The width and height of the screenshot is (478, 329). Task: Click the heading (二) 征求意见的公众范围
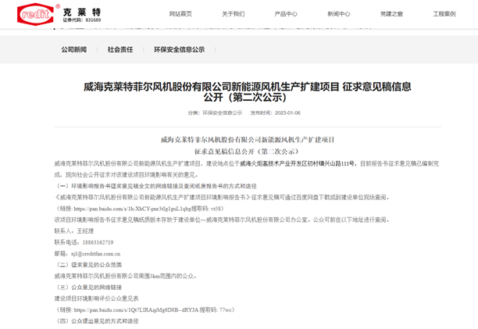[x=89, y=265]
